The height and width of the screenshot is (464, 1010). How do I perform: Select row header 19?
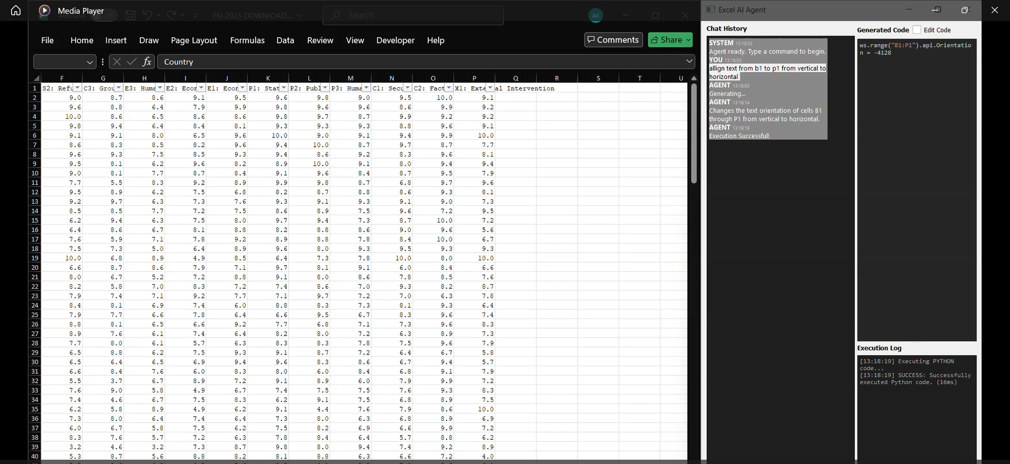(x=35, y=258)
